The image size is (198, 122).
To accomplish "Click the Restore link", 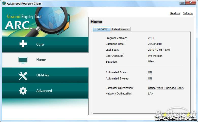I will tap(175, 13).
